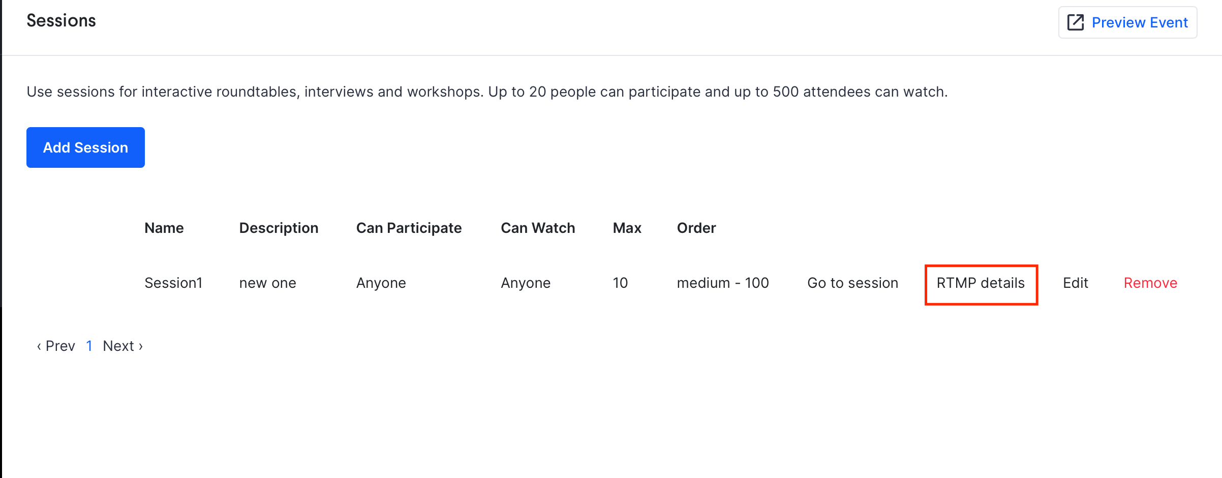Image resolution: width=1222 pixels, height=478 pixels.
Task: Click the 'medium - 100' order value
Action: click(723, 283)
